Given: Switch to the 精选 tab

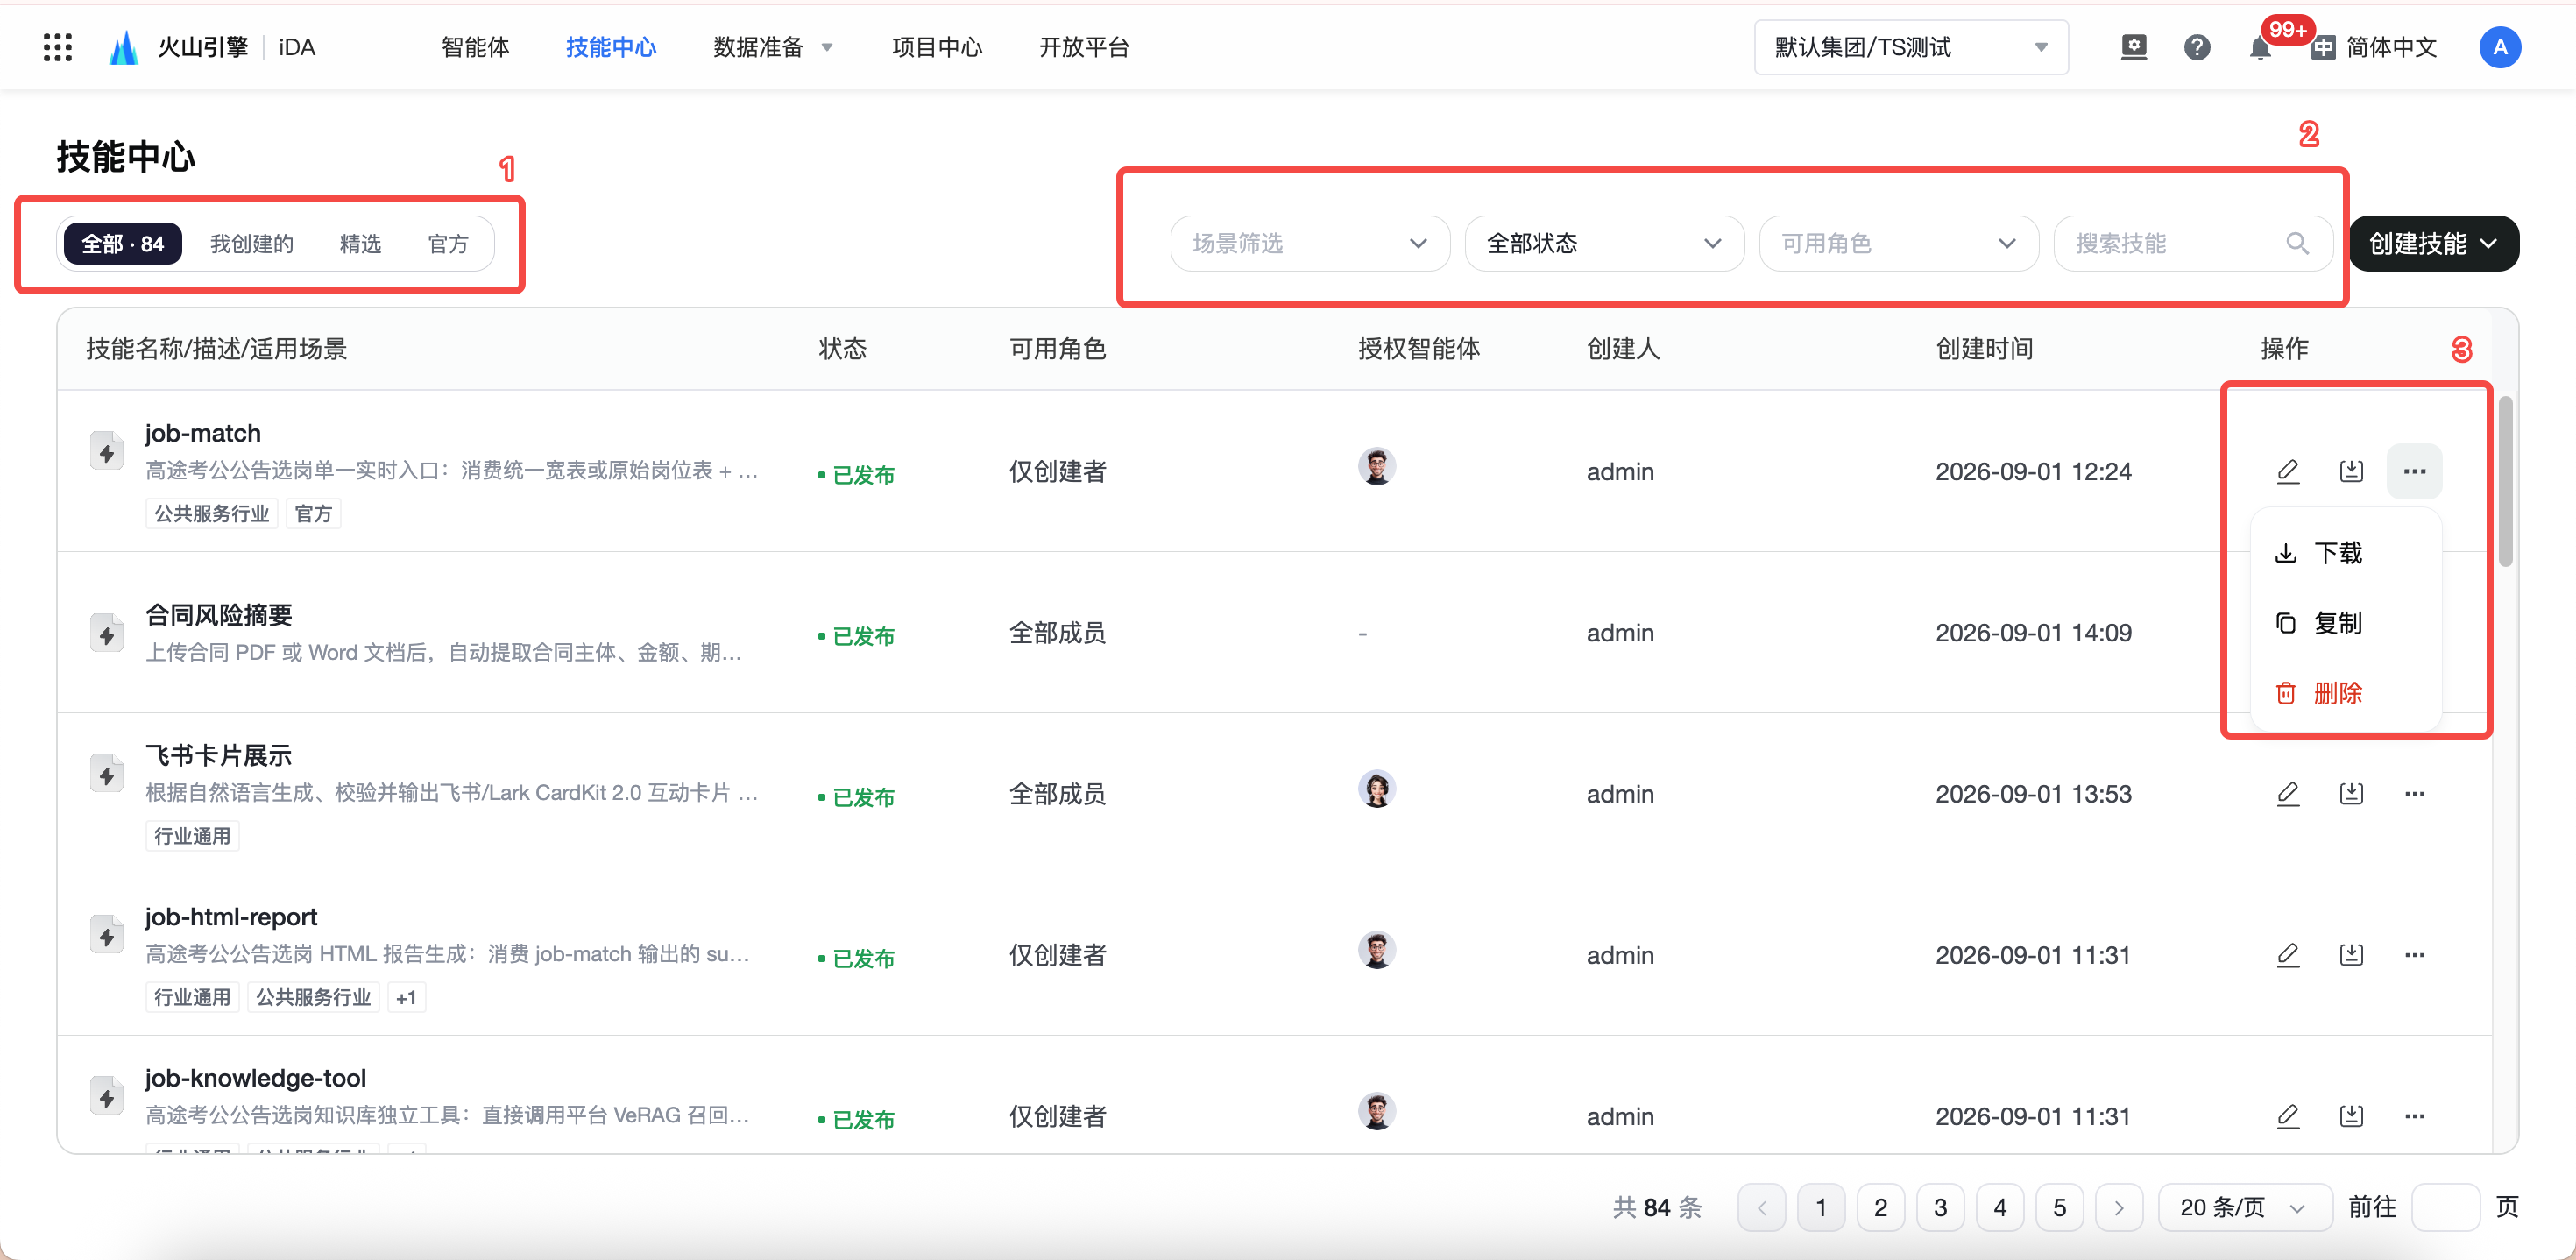Looking at the screenshot, I should 360,243.
